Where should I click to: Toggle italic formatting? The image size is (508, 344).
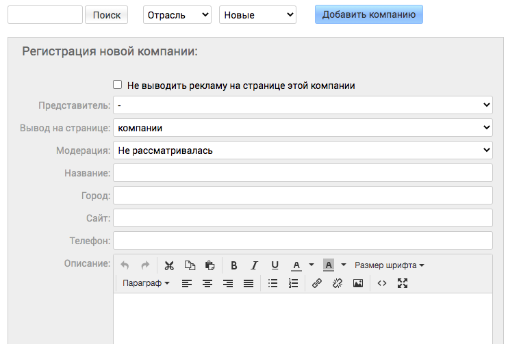[x=255, y=265]
